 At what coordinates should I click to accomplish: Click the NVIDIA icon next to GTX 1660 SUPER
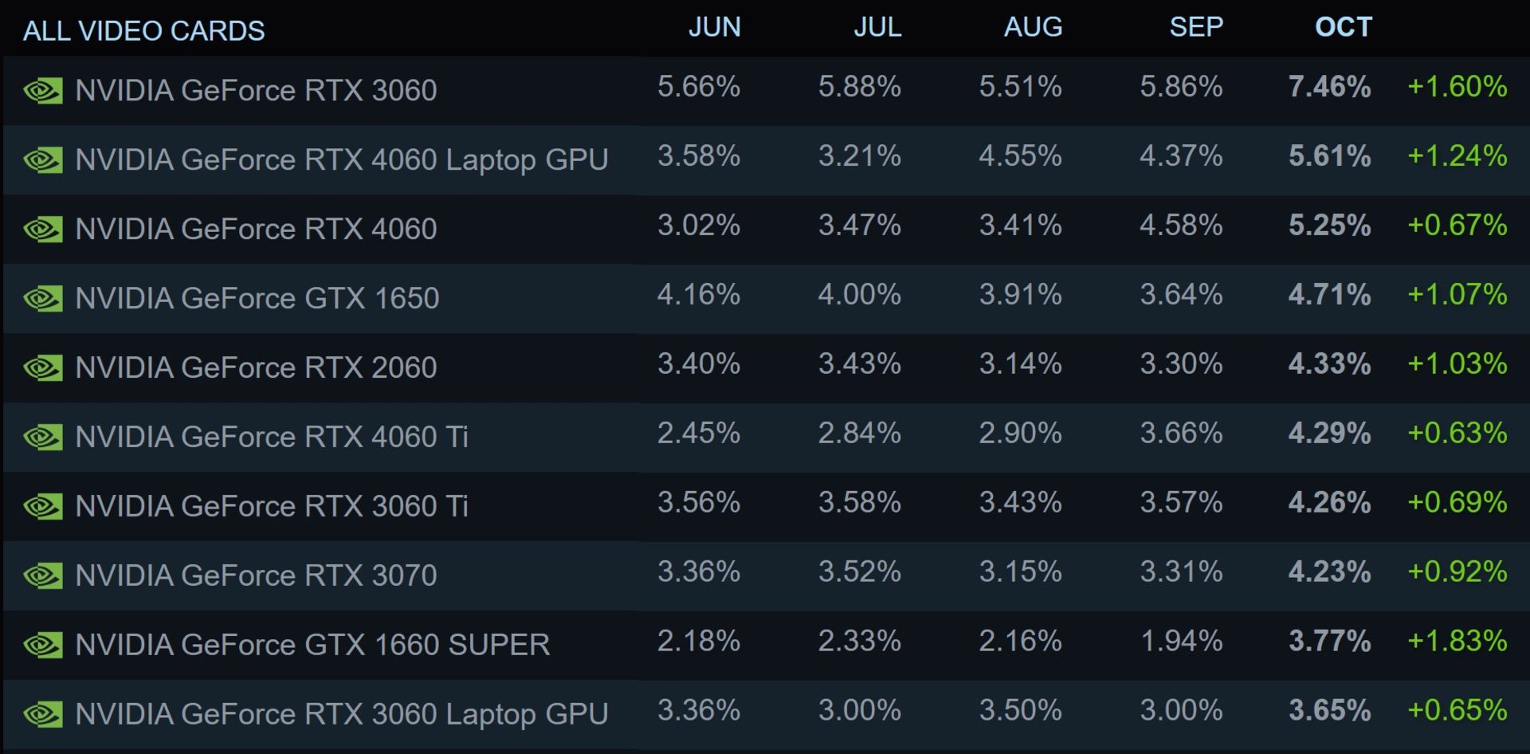click(43, 645)
